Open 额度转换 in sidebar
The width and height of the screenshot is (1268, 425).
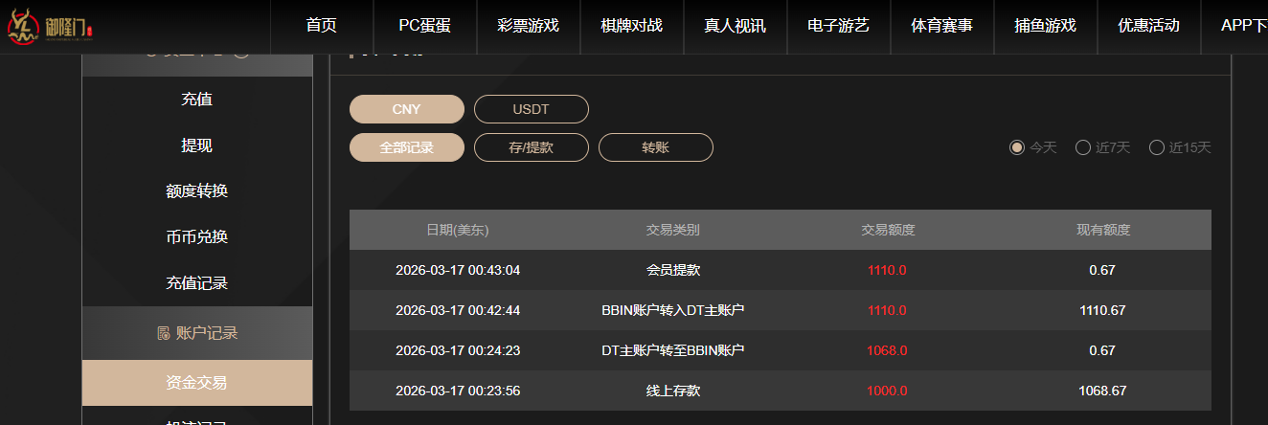click(x=197, y=191)
